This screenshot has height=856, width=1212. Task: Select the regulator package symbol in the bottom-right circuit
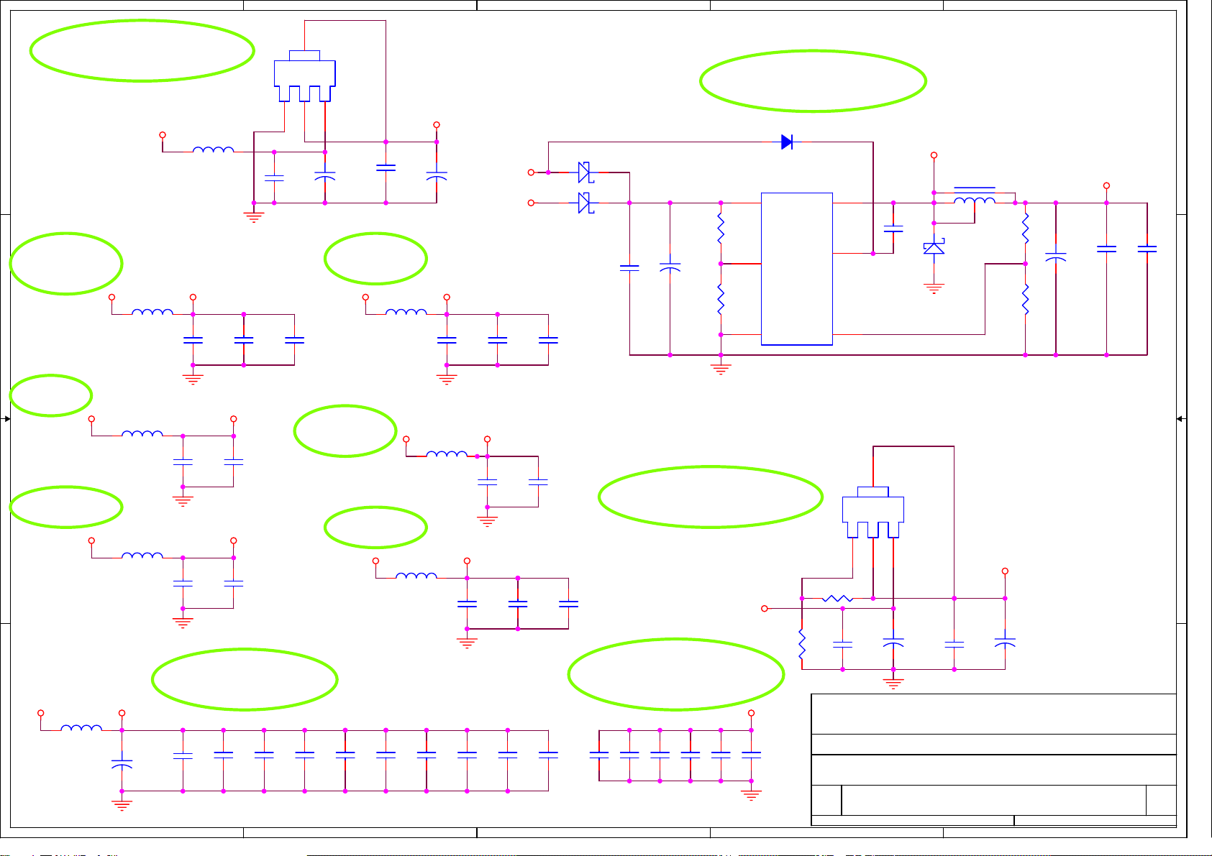[873, 512]
